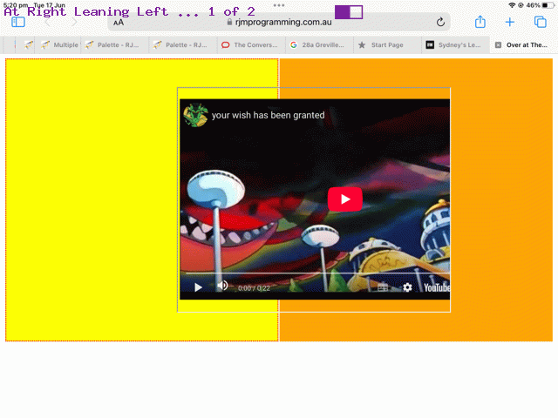Image resolution: width=558 pixels, height=418 pixels.
Task: Open the leftmost pinned tab with pencil favicon
Action: click(x=29, y=44)
